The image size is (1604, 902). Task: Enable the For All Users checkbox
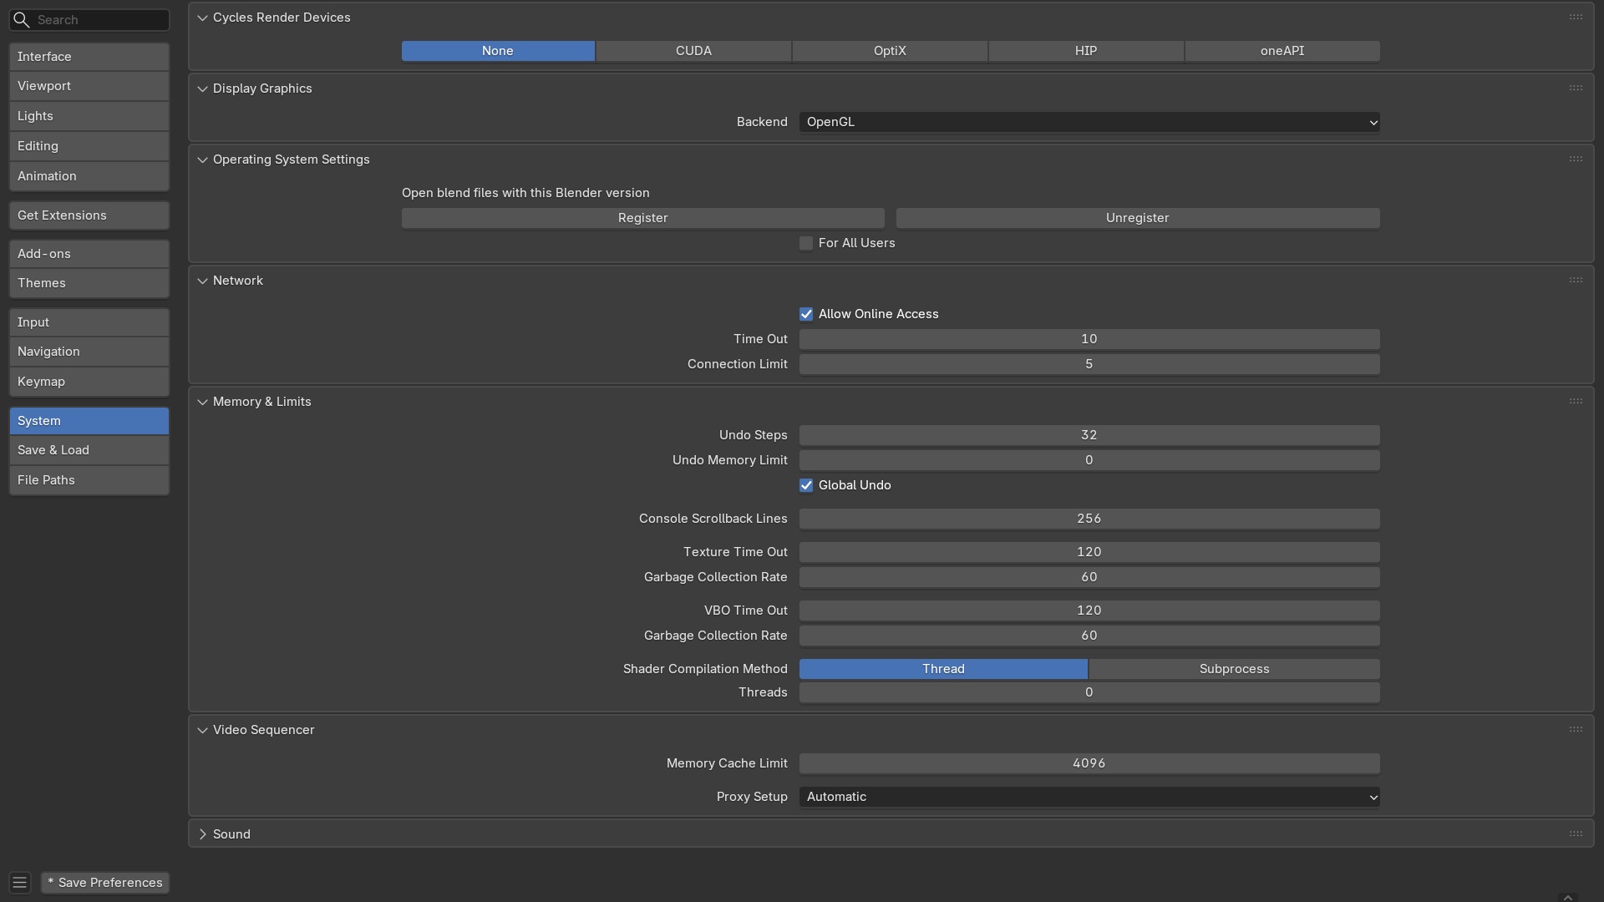pyautogui.click(x=806, y=243)
